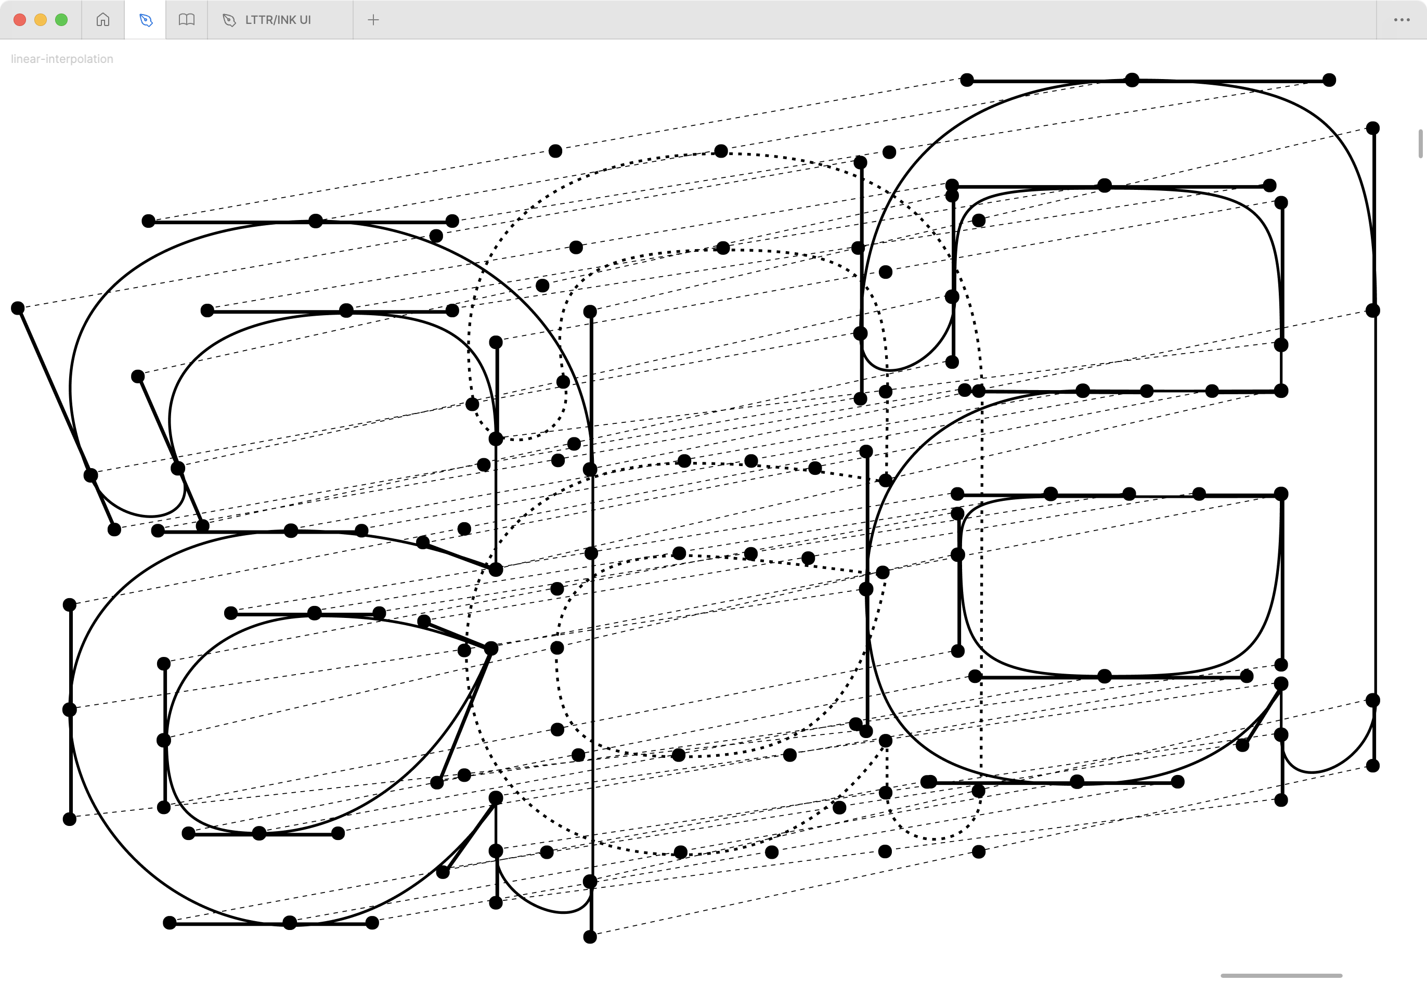Click the horizontal scrollbar thumb at bottom
Viewport: 1427px width, 982px height.
1281,976
